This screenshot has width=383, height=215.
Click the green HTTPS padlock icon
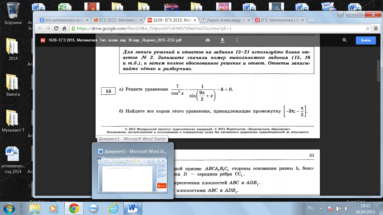click(73, 28)
